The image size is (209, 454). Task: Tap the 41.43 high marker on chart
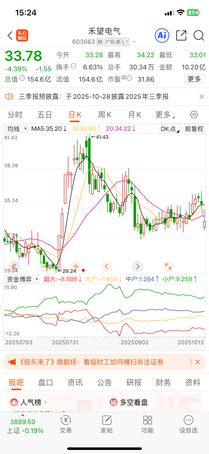[x=100, y=137]
